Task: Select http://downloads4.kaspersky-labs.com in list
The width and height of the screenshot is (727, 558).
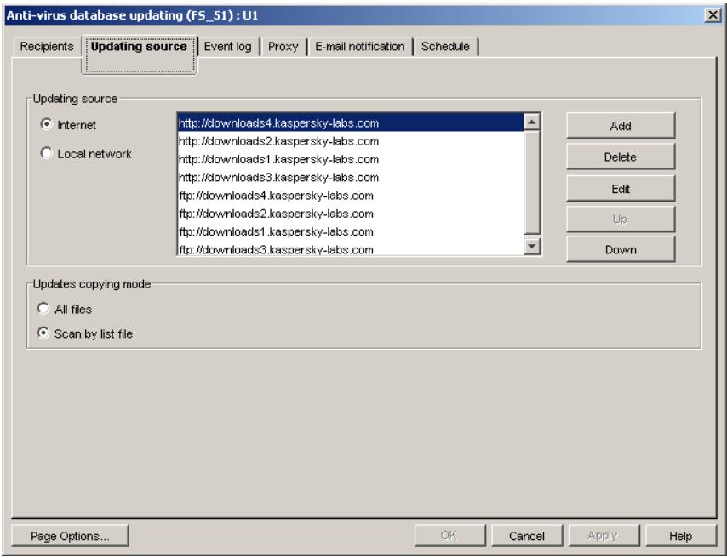Action: 351,122
